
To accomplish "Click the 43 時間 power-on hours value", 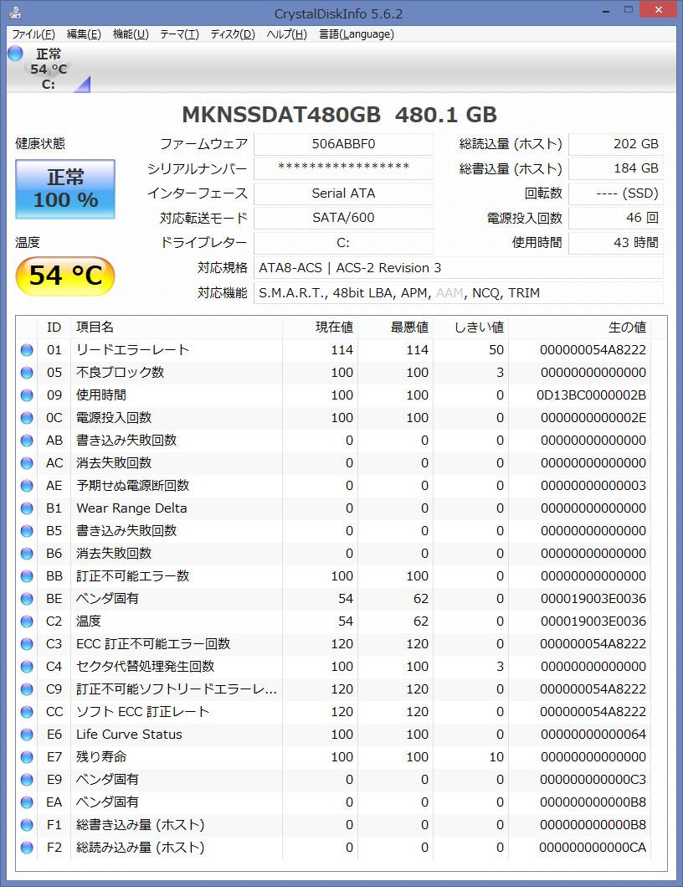I will [x=616, y=243].
